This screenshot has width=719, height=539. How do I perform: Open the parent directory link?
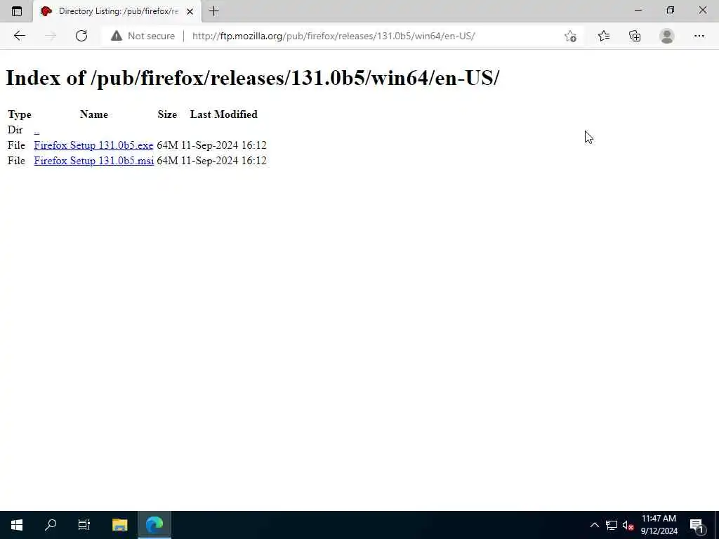[x=37, y=130]
